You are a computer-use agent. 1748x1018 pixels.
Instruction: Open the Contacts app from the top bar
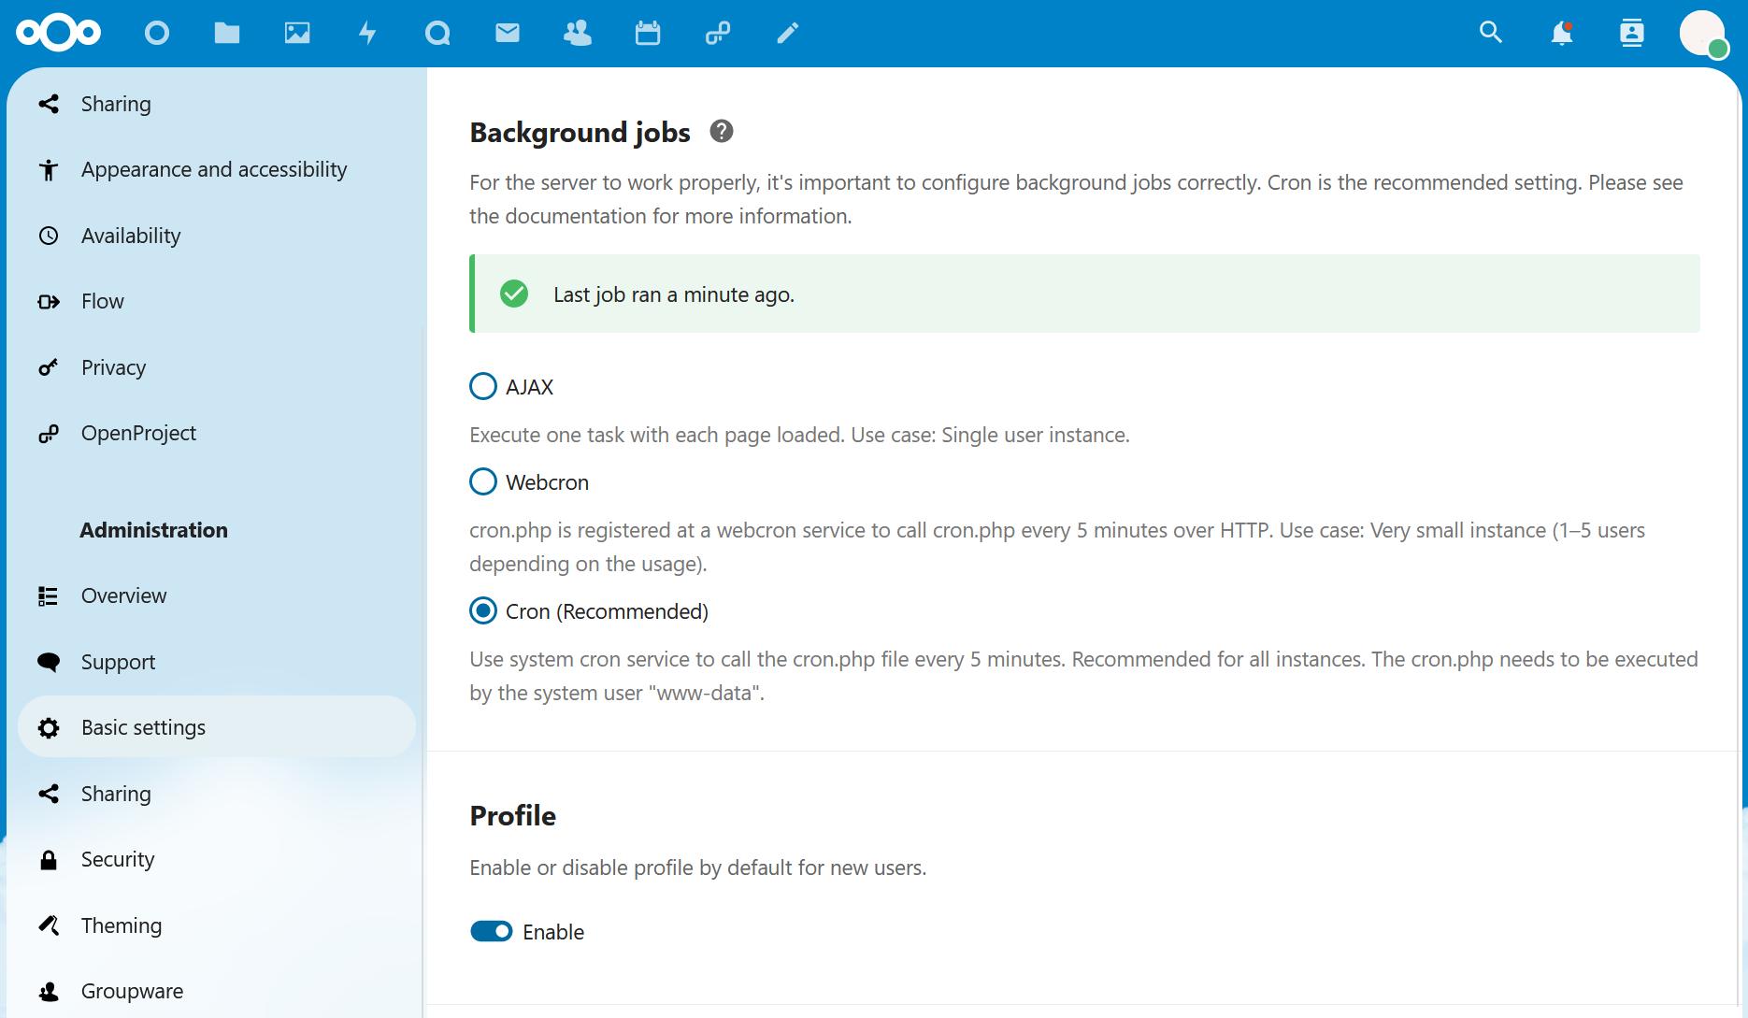(x=578, y=33)
